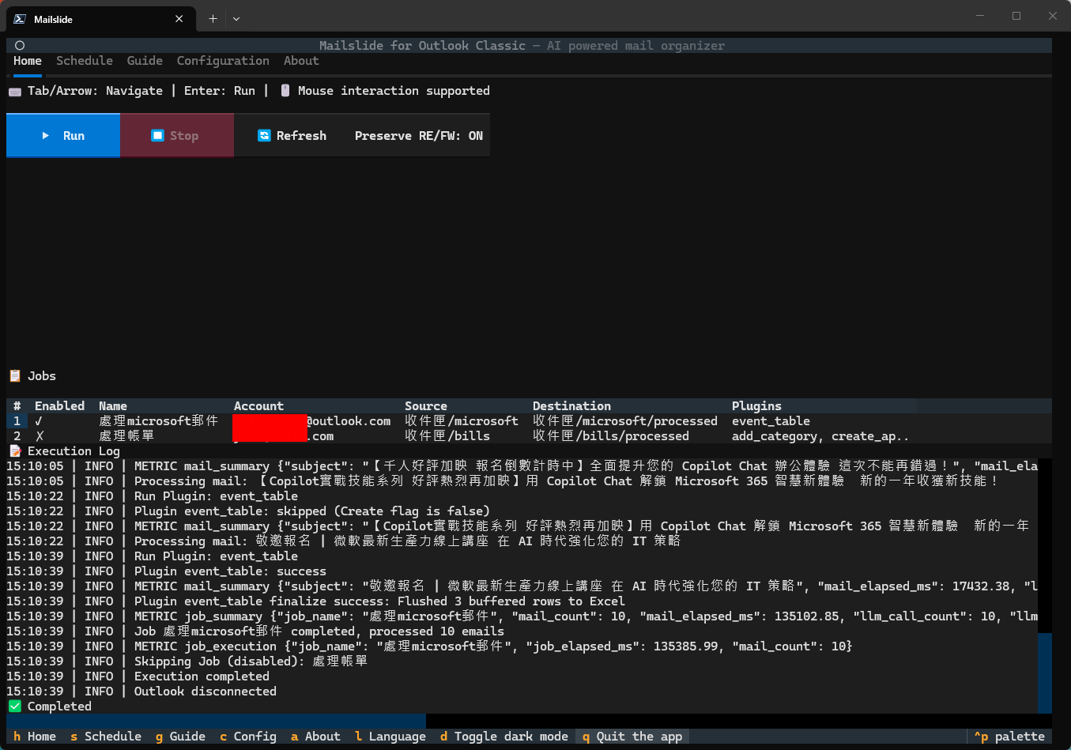1071x750 pixels.
Task: Open terminal tab dropdown chevron
Action: [x=236, y=19]
